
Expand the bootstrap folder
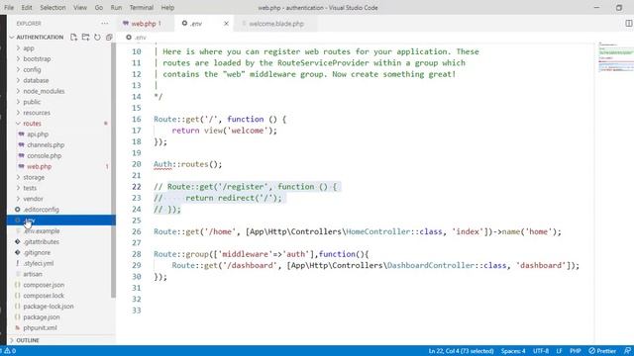[x=18, y=59]
